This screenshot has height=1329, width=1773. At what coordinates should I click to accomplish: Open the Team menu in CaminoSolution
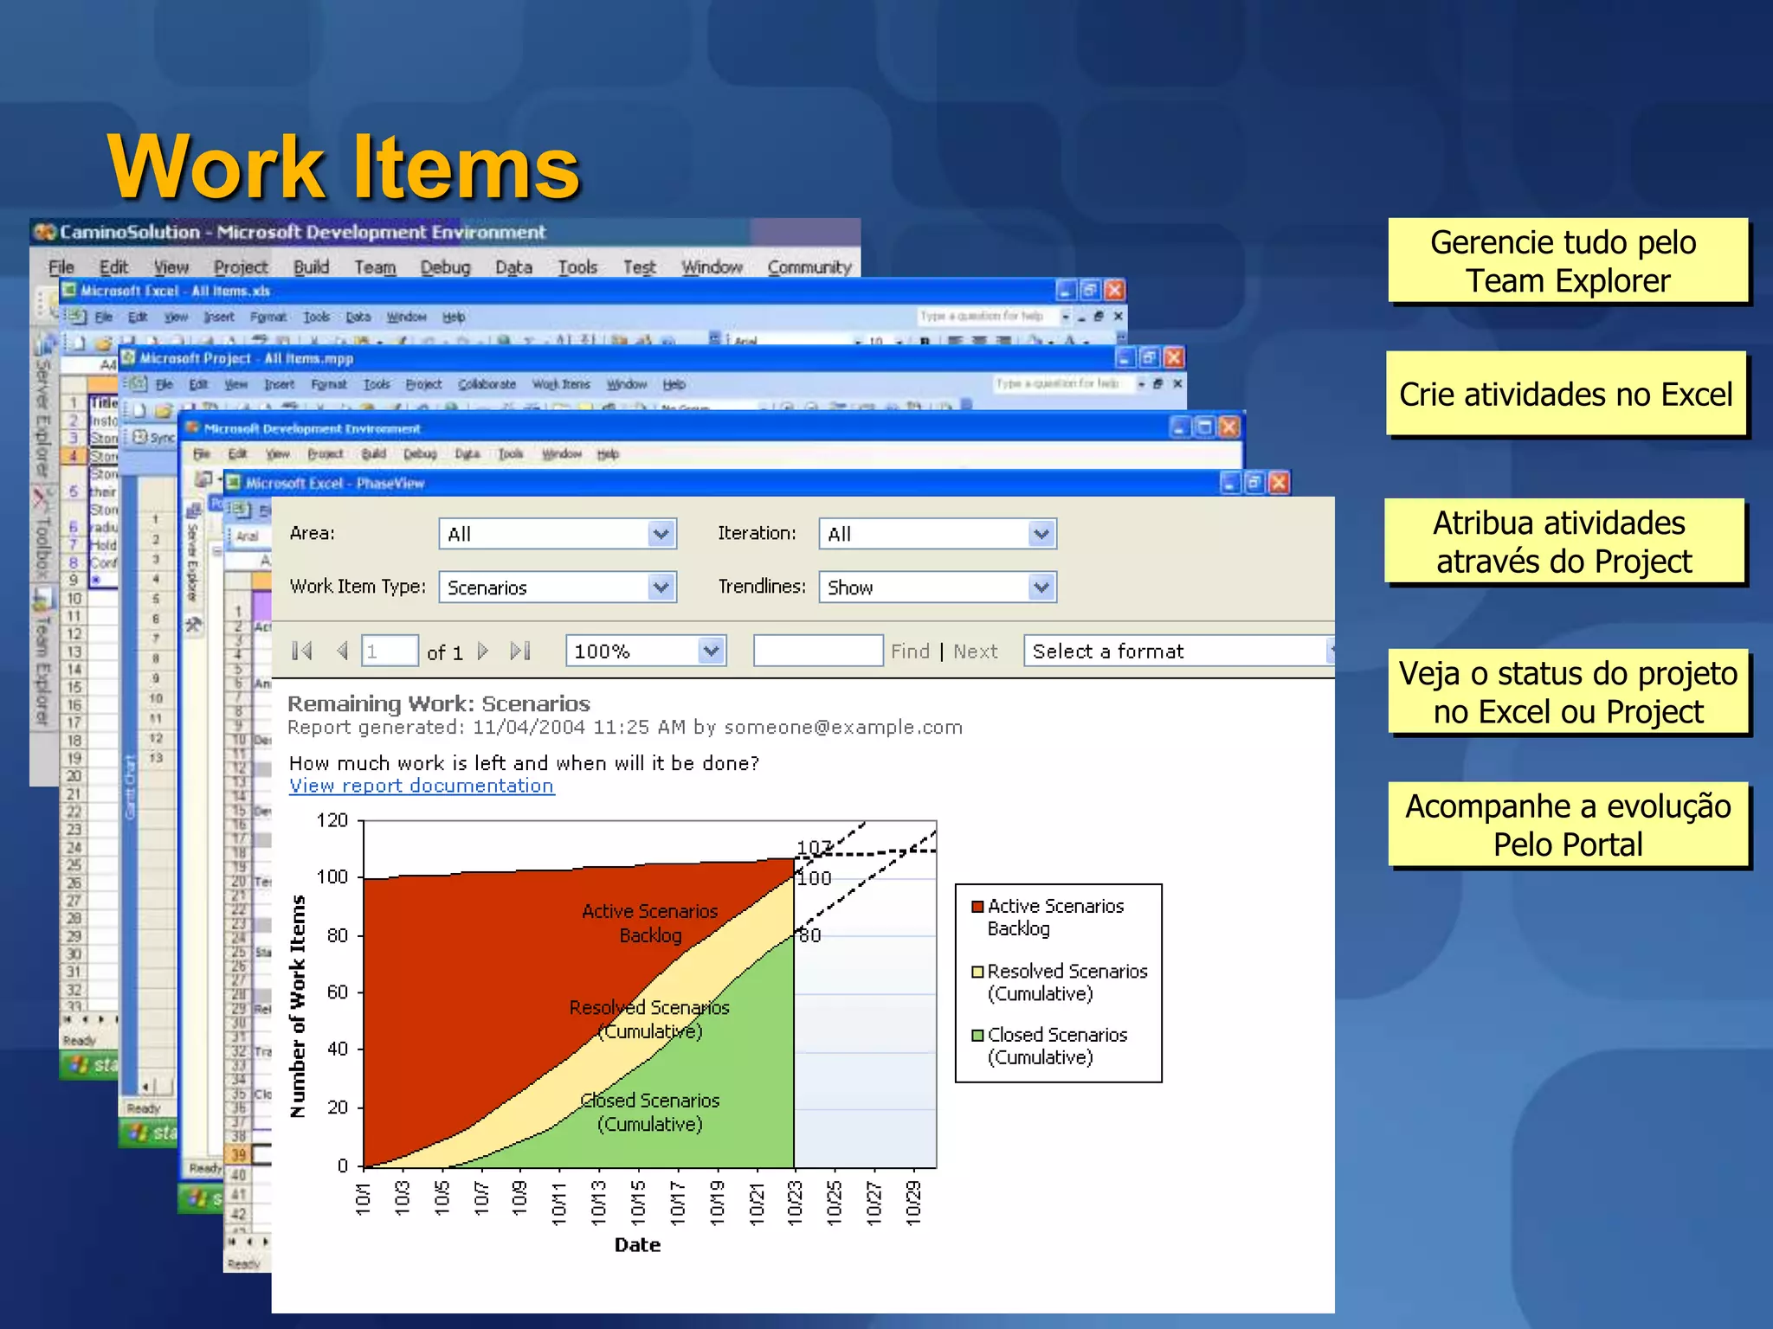tap(375, 267)
